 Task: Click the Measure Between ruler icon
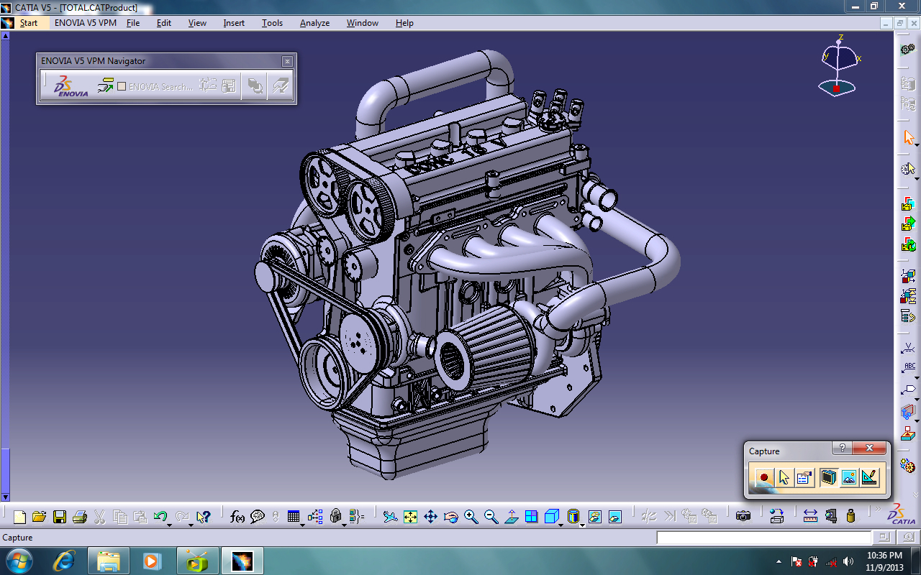810,516
